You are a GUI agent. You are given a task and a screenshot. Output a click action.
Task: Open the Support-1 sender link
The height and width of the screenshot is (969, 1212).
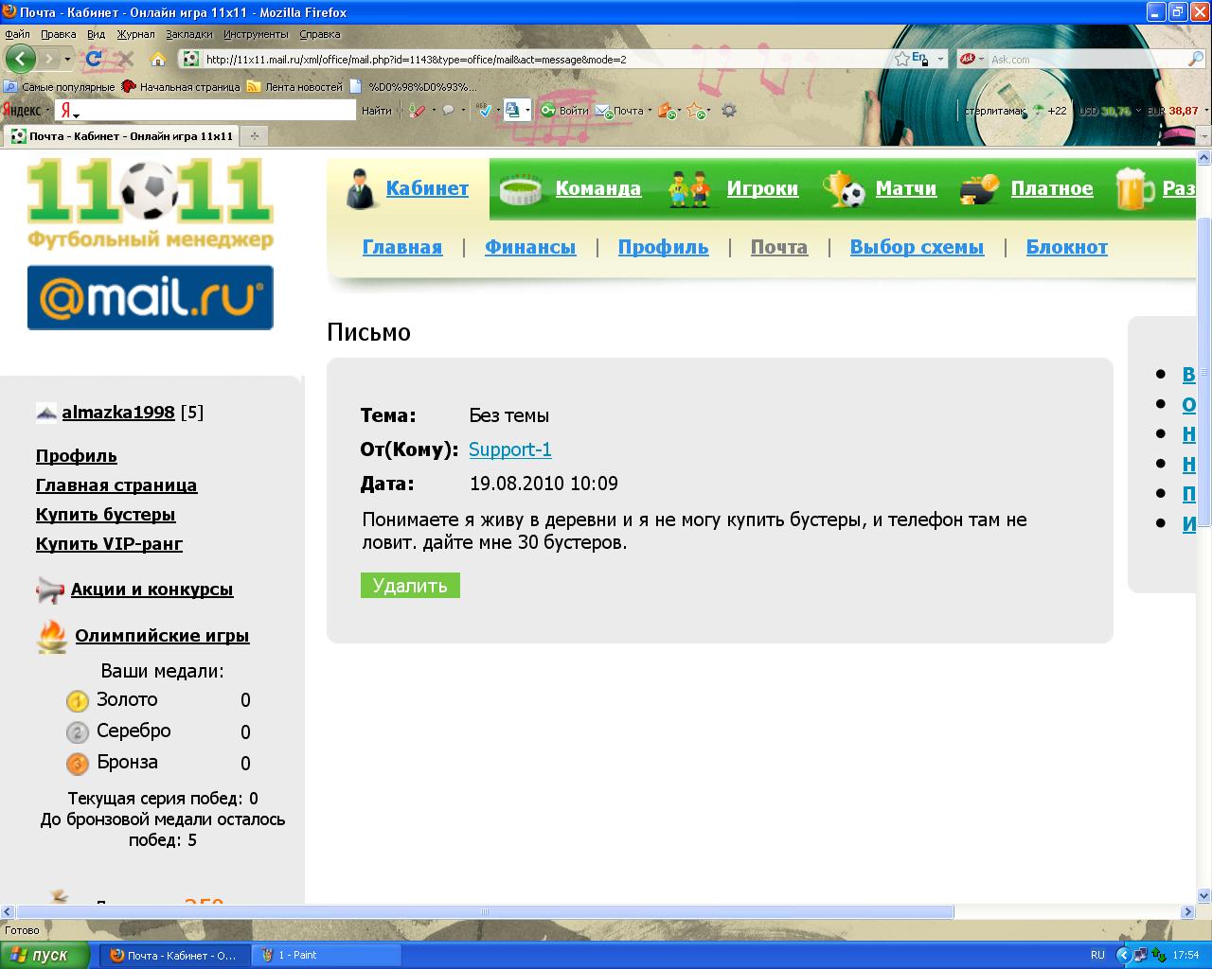tap(509, 449)
